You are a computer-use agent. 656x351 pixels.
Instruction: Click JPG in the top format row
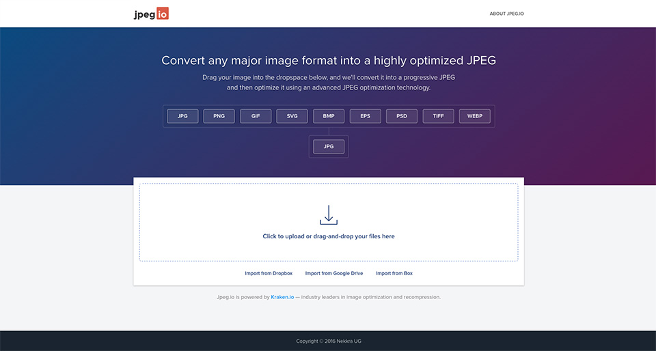[x=182, y=116]
